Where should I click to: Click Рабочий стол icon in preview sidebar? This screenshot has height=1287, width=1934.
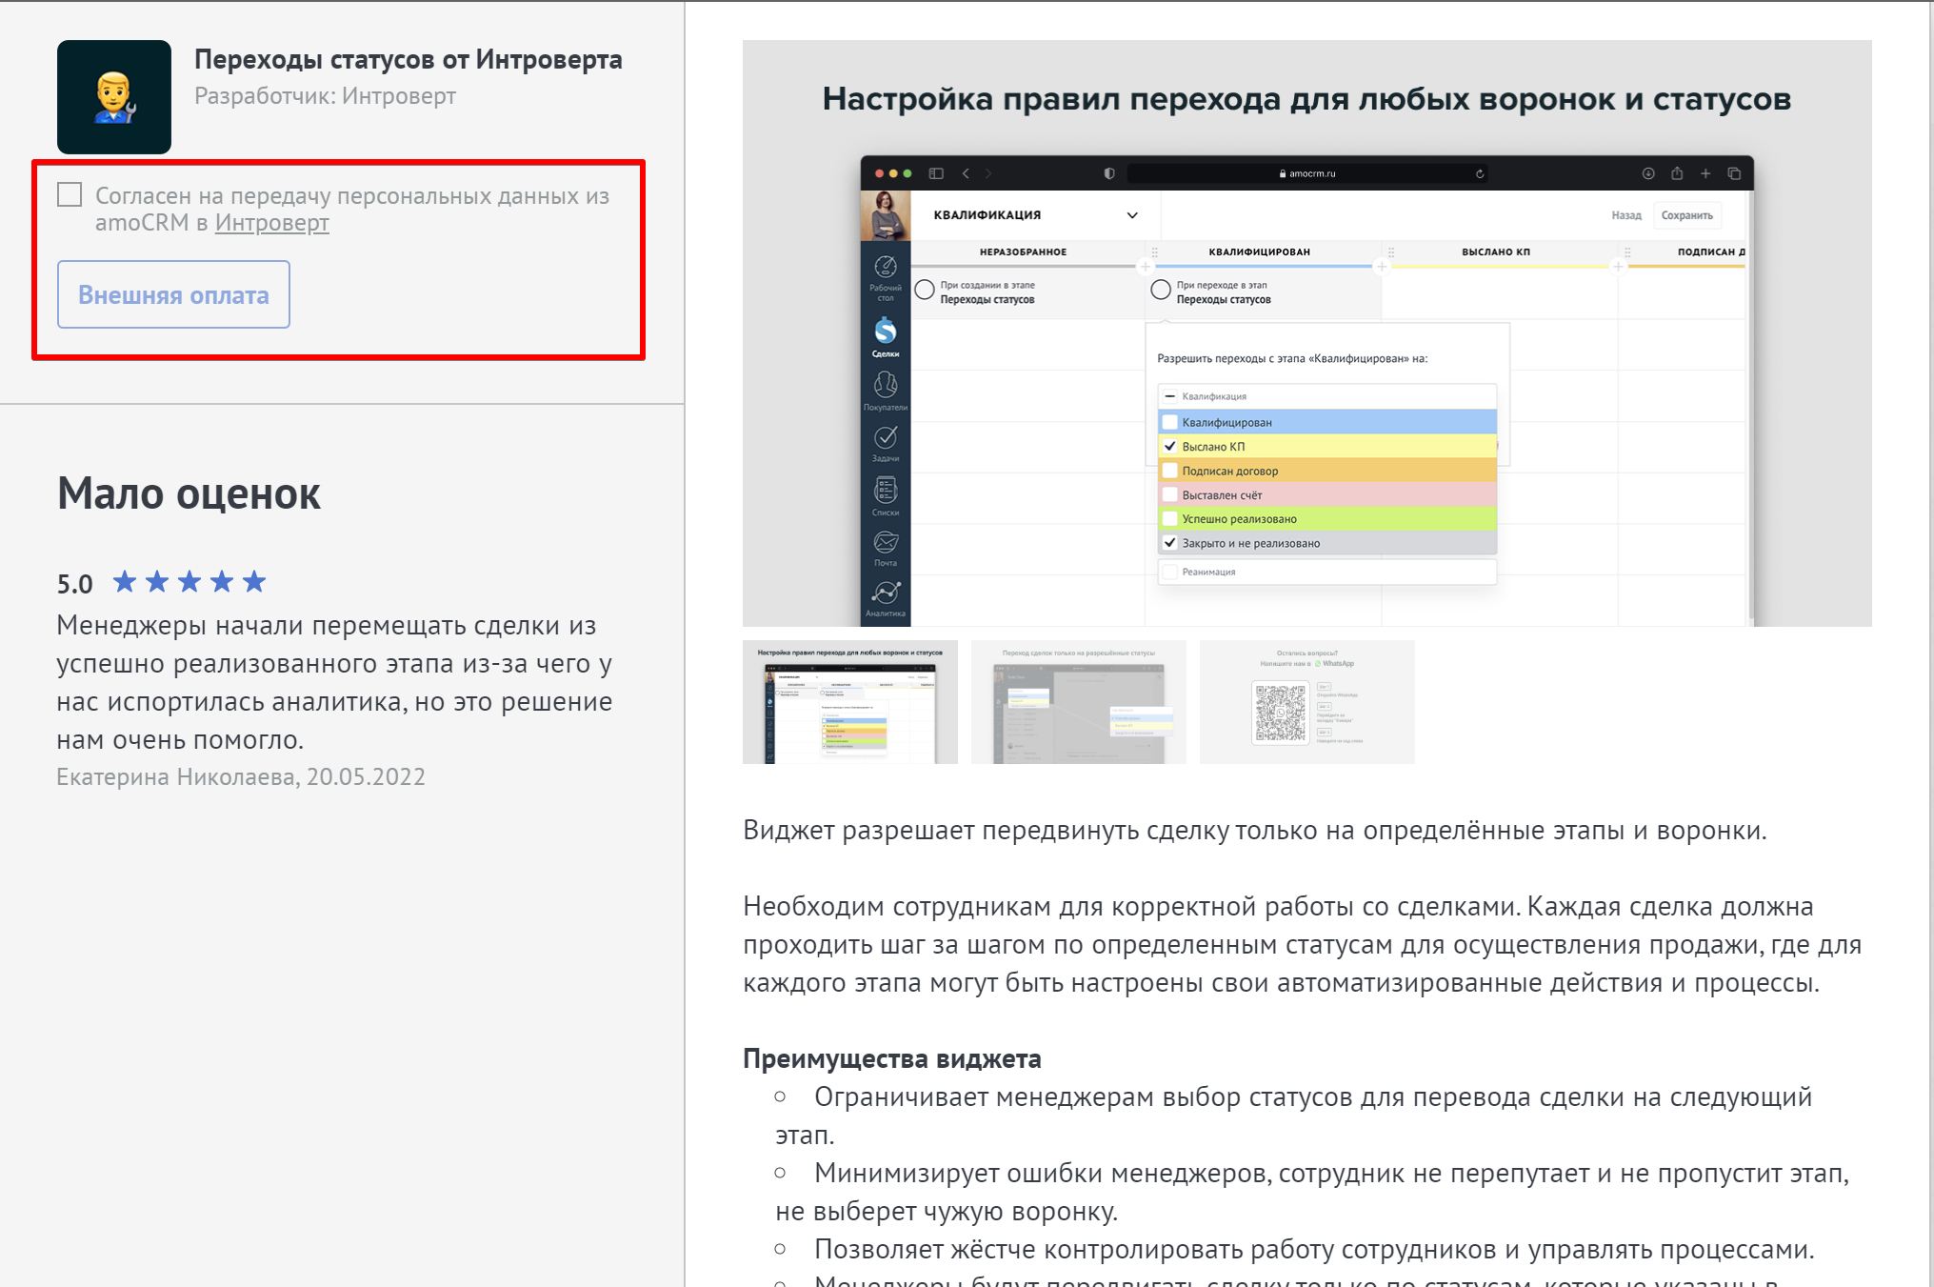[886, 277]
